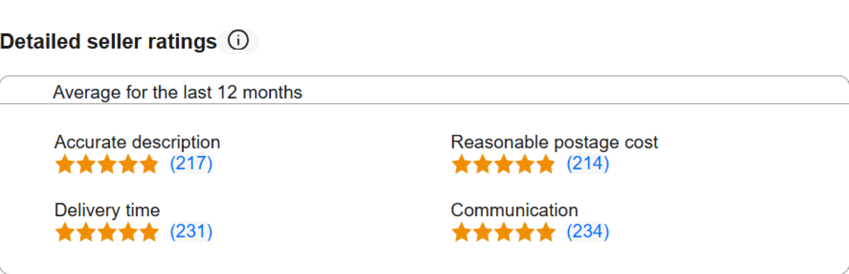Open the (217) Accurate description ratings count
The image size is (849, 274).
[191, 164]
